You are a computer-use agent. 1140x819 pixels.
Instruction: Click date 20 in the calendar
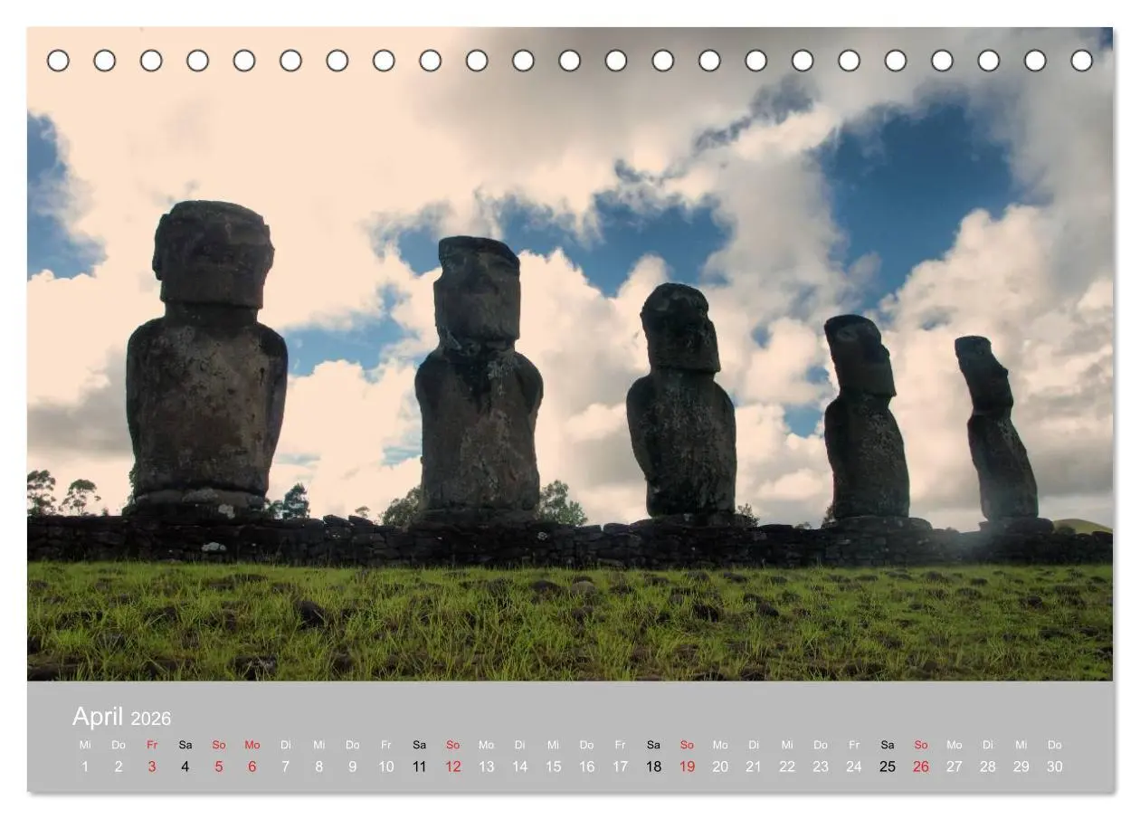tap(721, 767)
